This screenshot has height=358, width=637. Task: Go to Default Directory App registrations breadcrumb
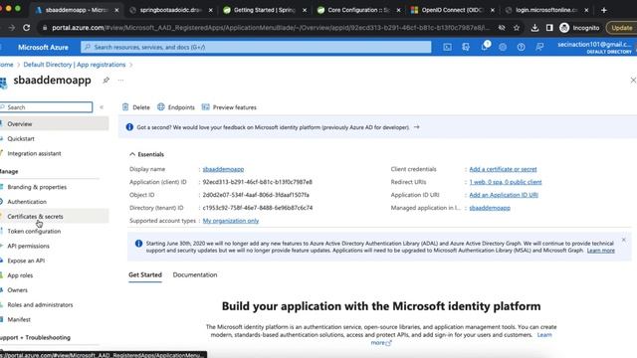[x=75, y=65]
